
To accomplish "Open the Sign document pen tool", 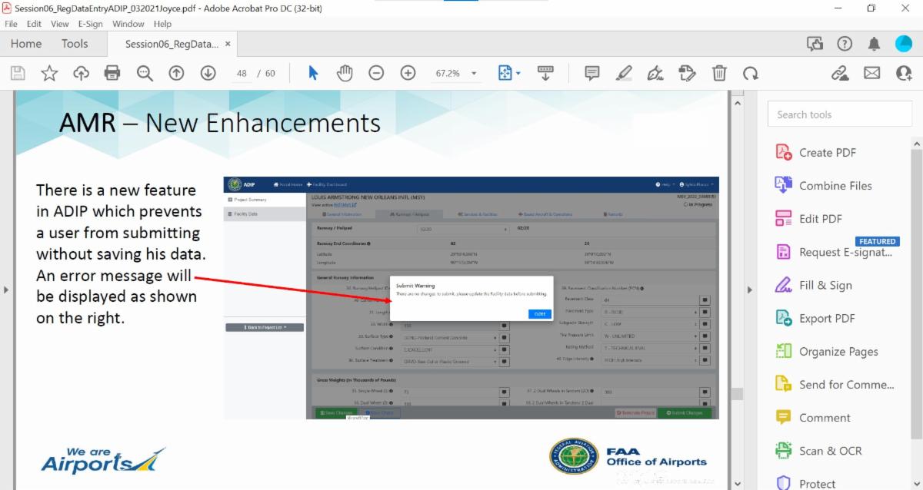I will (x=655, y=73).
